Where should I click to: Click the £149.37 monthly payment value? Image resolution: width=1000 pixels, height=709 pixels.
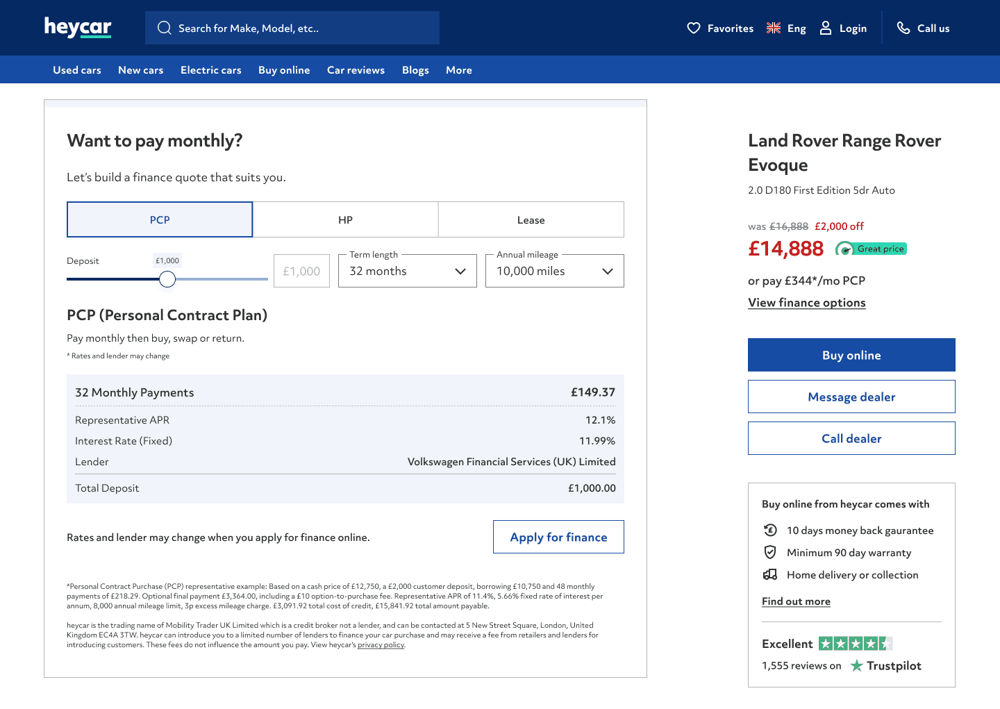tap(593, 392)
